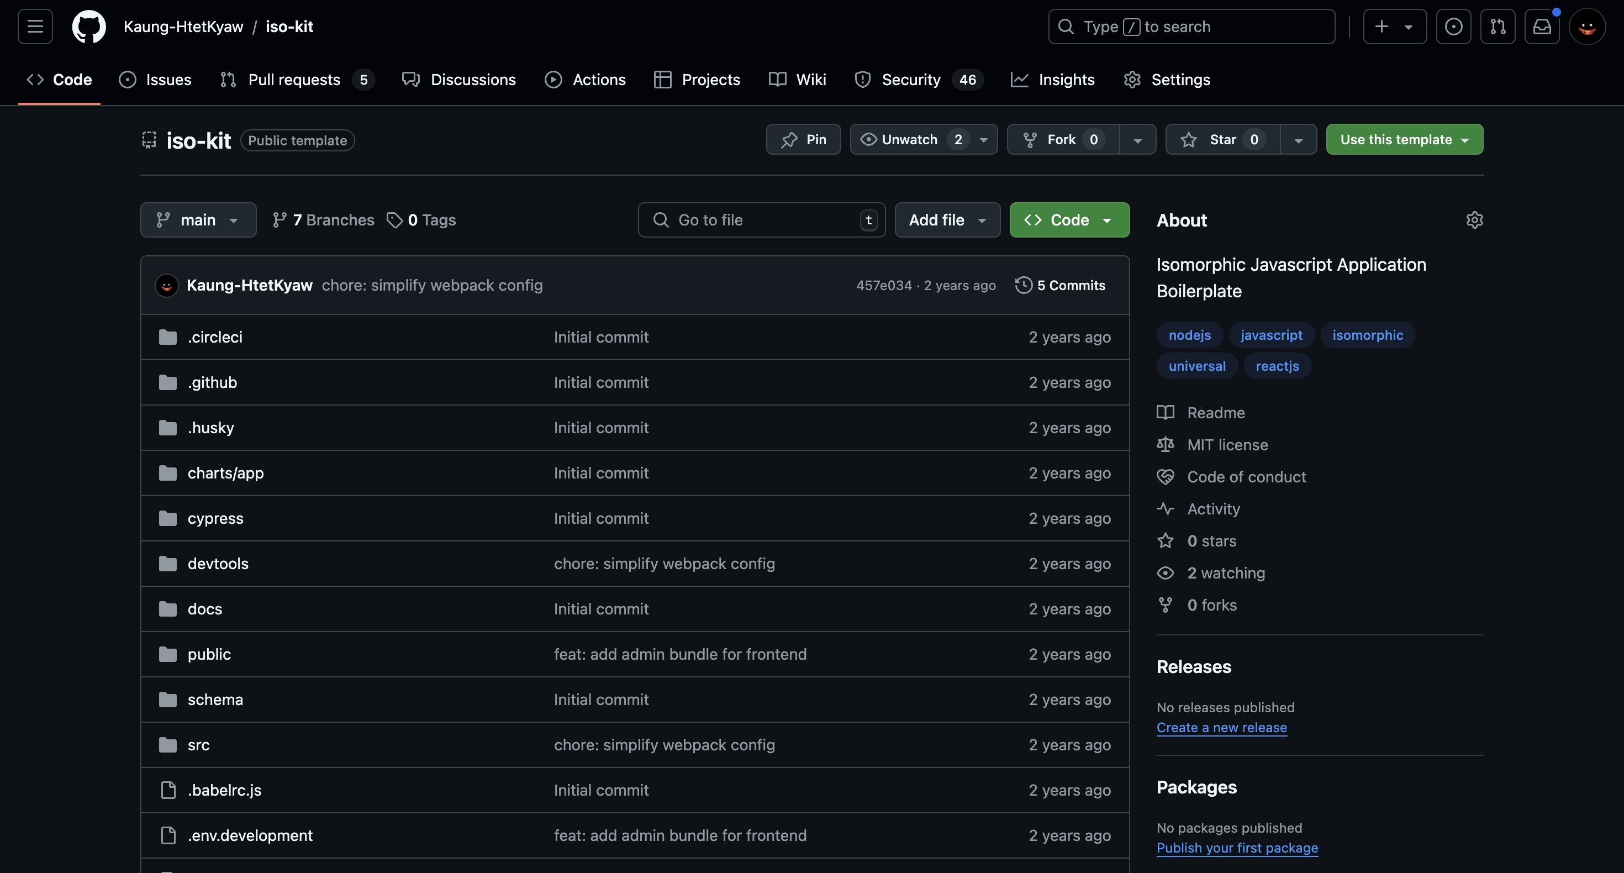The height and width of the screenshot is (873, 1624).
Task: Open the Issues tracker tab
Action: click(x=168, y=78)
